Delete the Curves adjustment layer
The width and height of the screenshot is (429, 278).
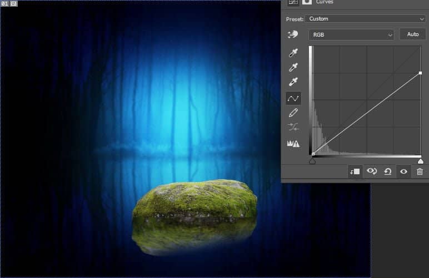420,171
